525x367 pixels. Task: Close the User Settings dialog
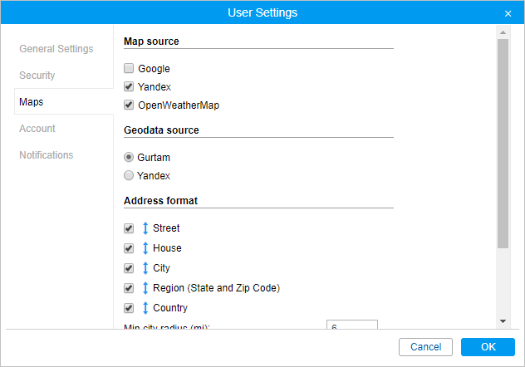[x=508, y=13]
